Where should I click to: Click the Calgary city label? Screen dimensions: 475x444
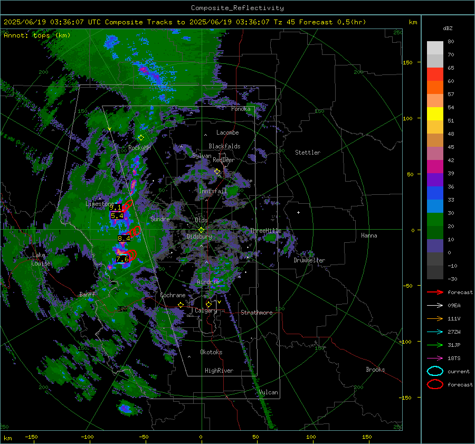206,310
